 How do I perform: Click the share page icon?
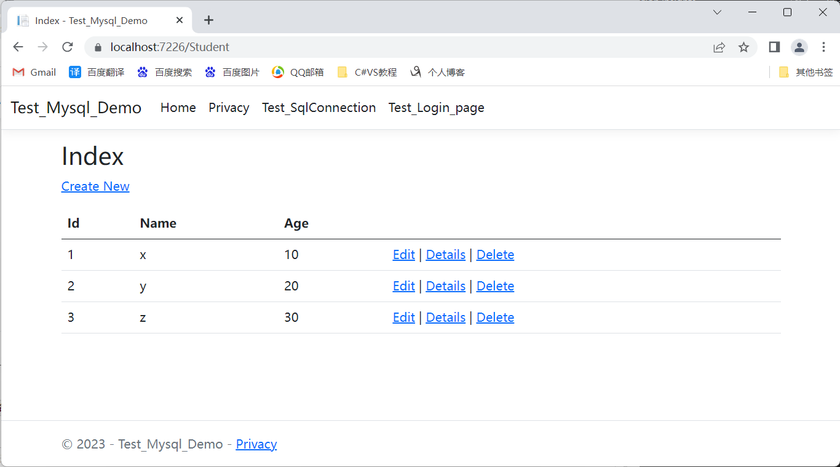pos(719,47)
